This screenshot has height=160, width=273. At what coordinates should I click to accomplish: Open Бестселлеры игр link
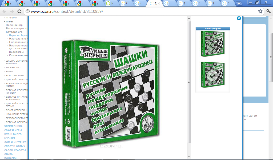[x=17, y=28]
